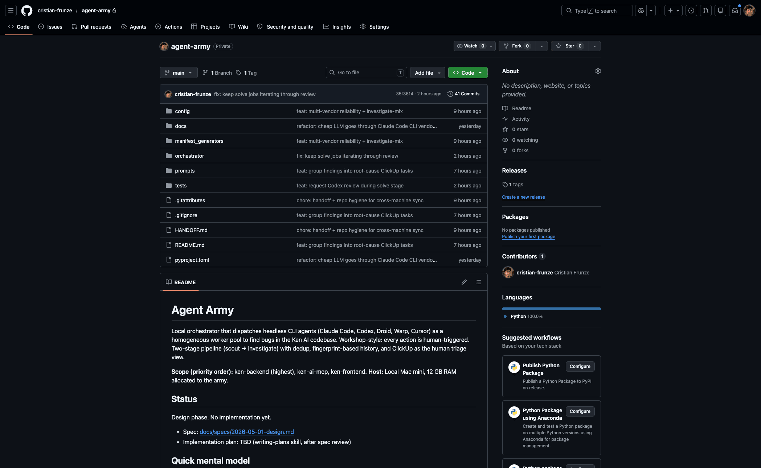
Task: Click the contributor avatar of cristian-frunze
Action: click(508, 272)
